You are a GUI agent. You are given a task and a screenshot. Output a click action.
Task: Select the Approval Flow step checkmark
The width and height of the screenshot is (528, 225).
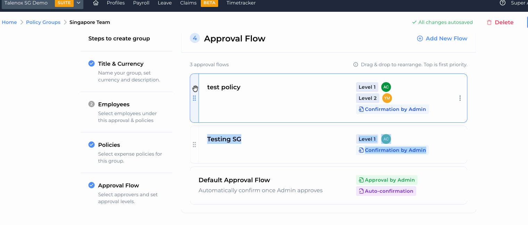click(x=91, y=185)
